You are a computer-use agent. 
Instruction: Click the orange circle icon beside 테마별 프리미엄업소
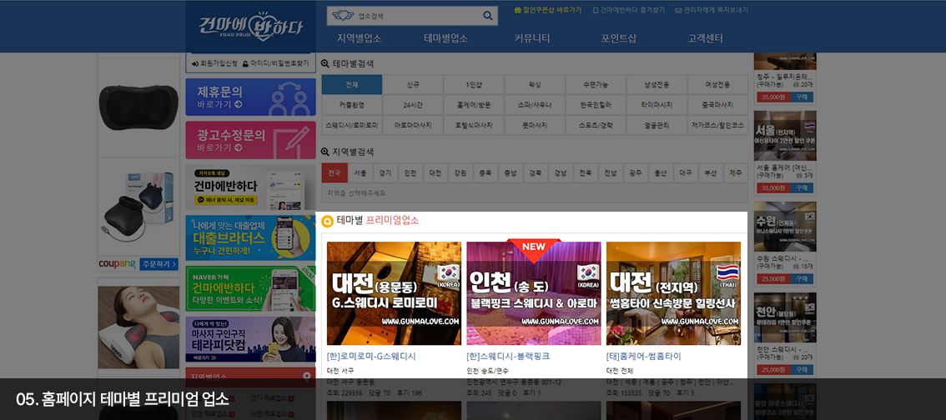tap(328, 221)
